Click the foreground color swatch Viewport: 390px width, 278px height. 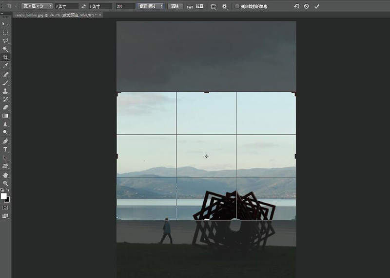coord(4,196)
